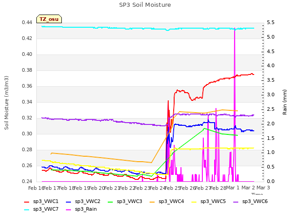Select the sp3_VWC5 legend entry
This screenshot has width=291, height=218.
point(209,202)
